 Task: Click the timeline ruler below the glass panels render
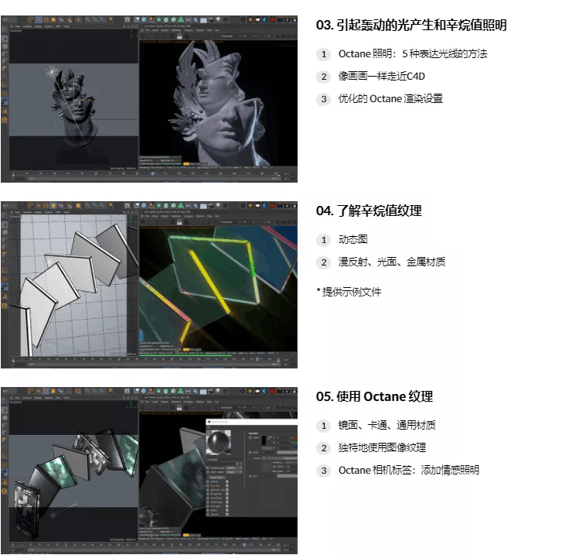(216, 359)
